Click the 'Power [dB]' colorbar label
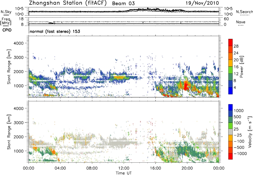 click(x=241, y=67)
